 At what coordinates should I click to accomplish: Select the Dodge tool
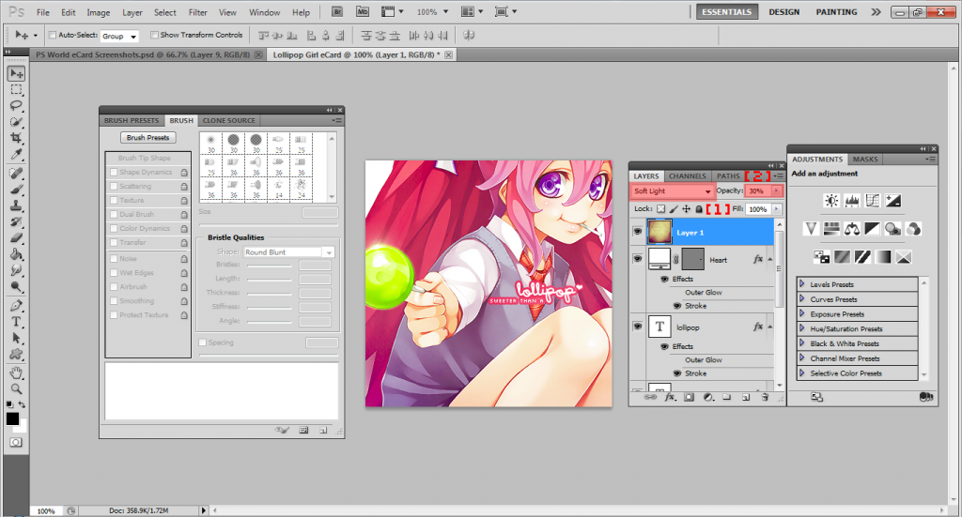coord(17,286)
